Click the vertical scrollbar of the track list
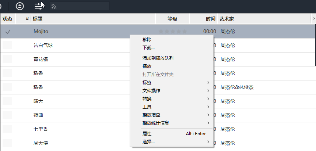316x151 pixels. 315,45
